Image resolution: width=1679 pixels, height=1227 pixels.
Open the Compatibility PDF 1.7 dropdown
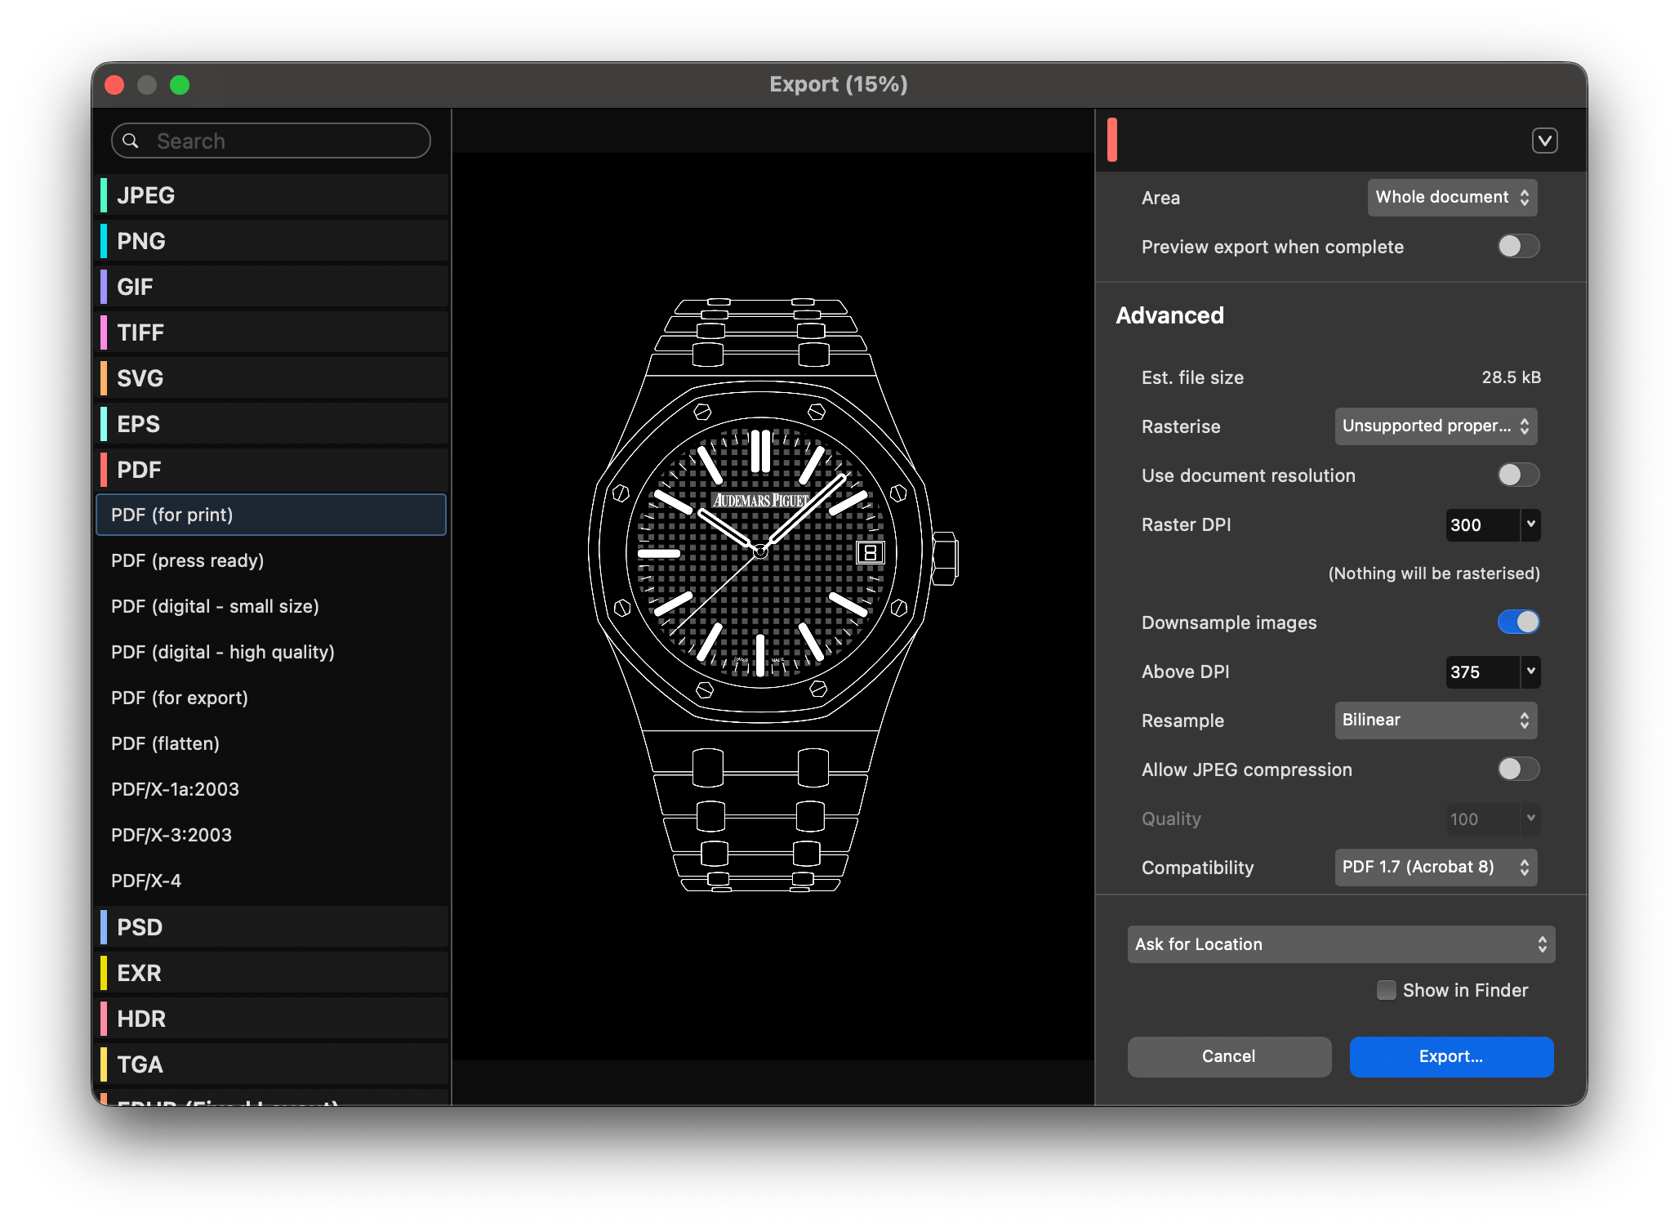click(x=1436, y=867)
